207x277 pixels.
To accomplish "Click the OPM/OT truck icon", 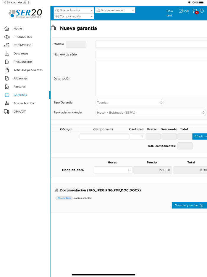I will pos(7,112).
